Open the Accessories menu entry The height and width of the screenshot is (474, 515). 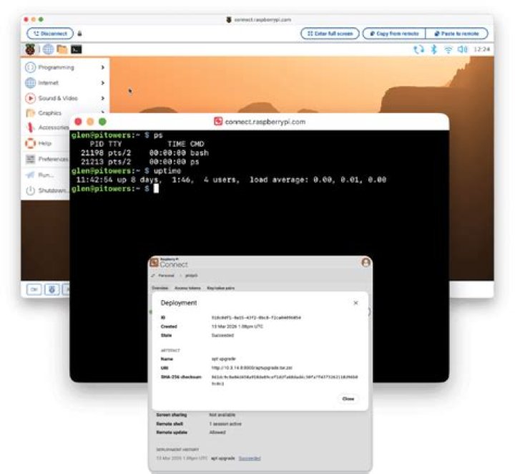(x=46, y=127)
